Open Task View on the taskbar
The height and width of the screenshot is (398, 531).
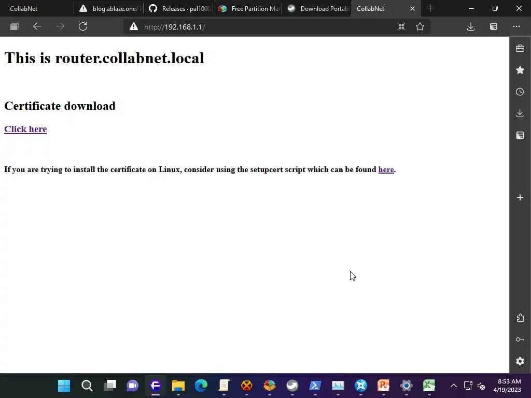click(110, 386)
